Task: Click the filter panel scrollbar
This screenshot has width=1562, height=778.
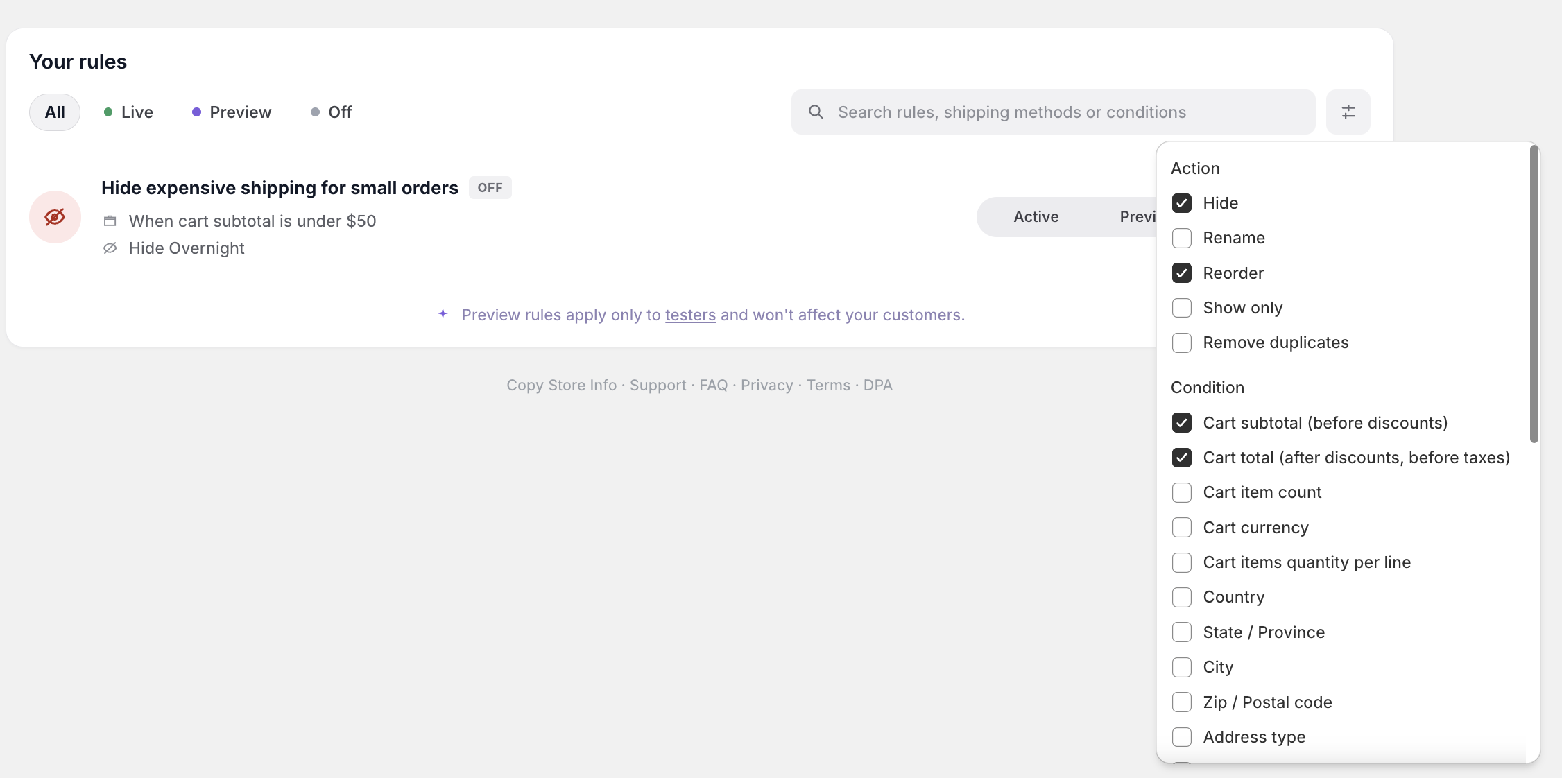Action: (x=1534, y=294)
